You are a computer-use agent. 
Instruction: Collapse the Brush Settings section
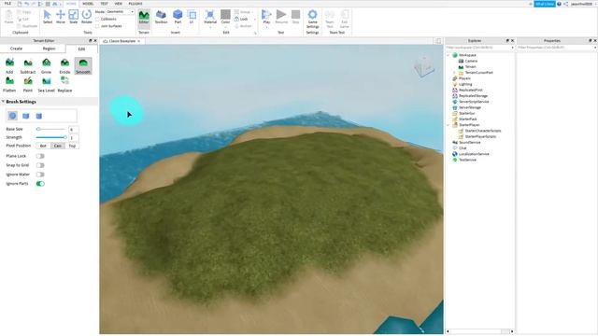point(3,102)
